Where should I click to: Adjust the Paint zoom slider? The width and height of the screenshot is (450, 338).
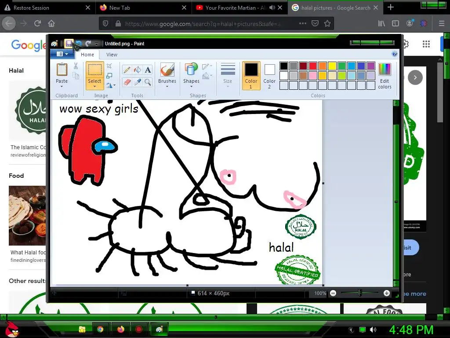(x=360, y=293)
